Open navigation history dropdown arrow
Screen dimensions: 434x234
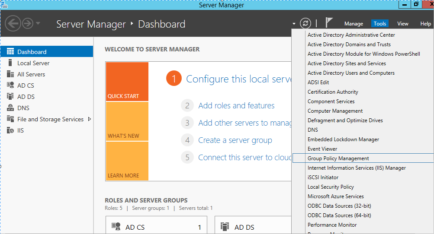pos(38,23)
